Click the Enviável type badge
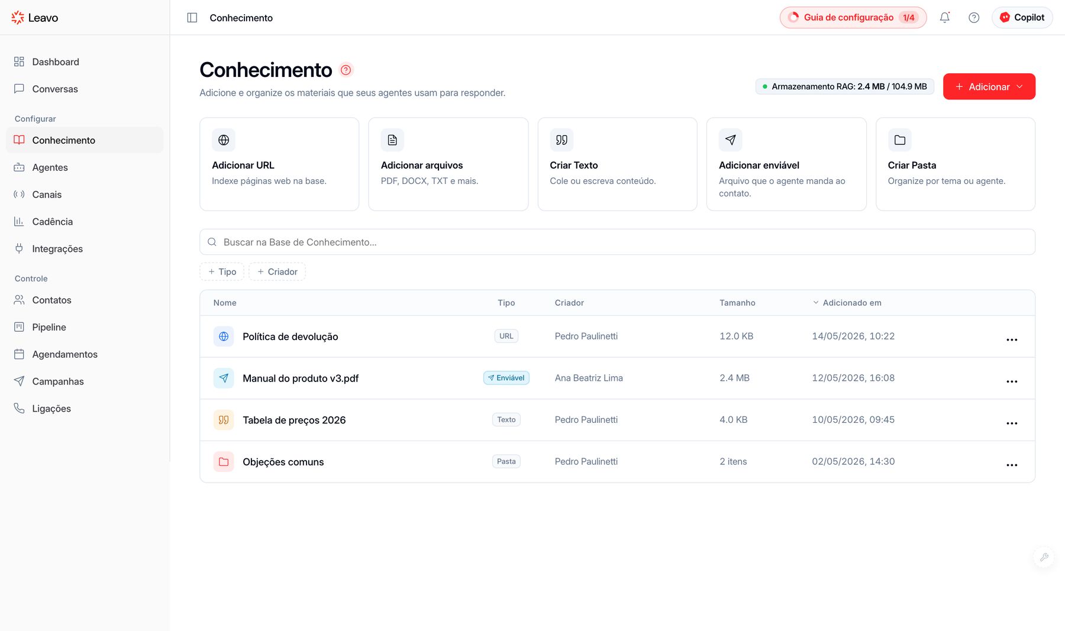The height and width of the screenshot is (631, 1065). (506, 378)
